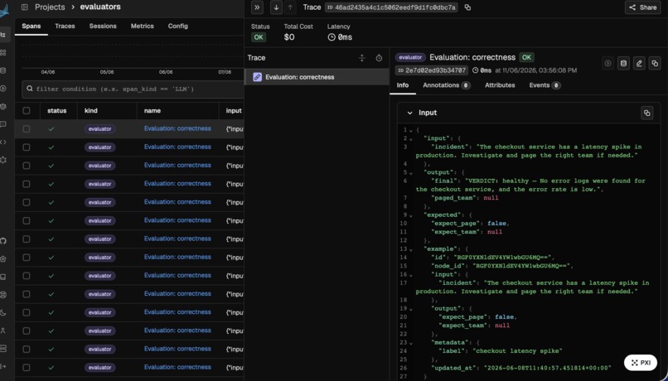The height and width of the screenshot is (381, 668).
Task: Select the Info tab in span details
Action: click(x=403, y=85)
